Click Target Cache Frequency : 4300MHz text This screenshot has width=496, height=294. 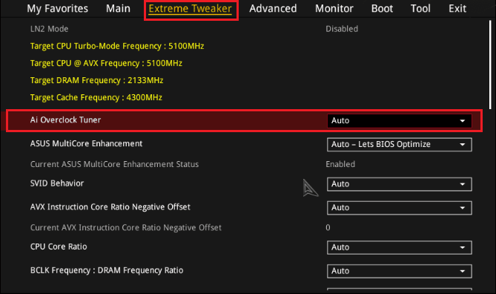click(x=96, y=97)
